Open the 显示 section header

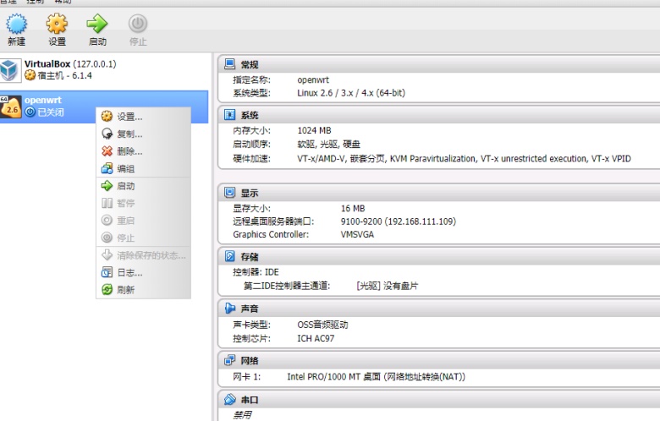[439, 193]
